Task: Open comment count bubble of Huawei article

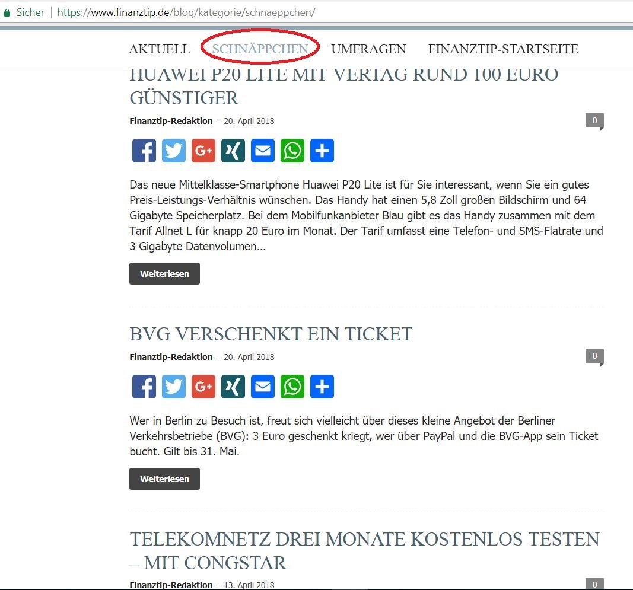Action: pos(594,121)
